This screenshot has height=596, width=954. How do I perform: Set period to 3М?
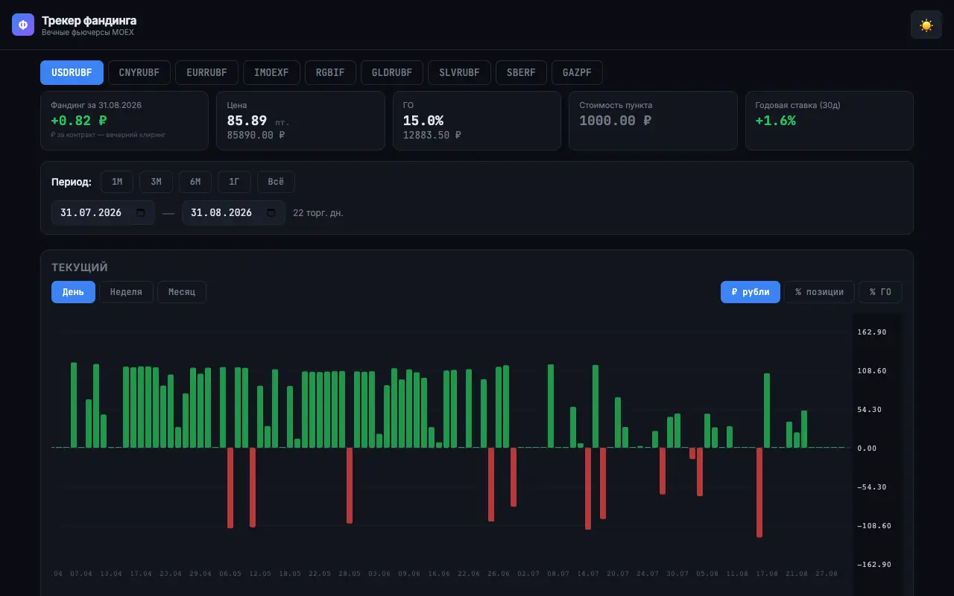click(156, 182)
